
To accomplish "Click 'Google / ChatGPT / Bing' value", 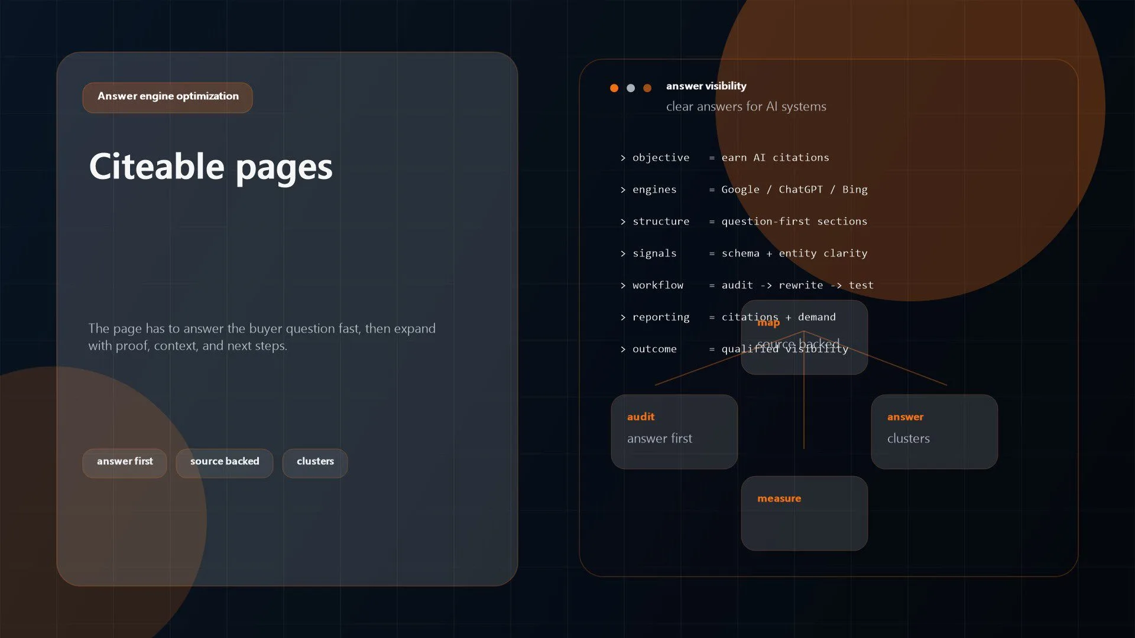I will (x=794, y=190).
